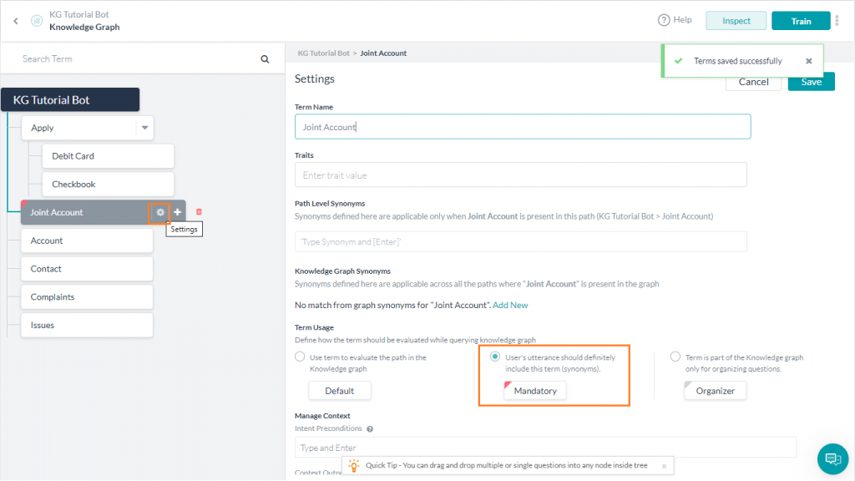Open the chat widget icon bottom right
This screenshot has height=481, width=855.
[x=832, y=458]
